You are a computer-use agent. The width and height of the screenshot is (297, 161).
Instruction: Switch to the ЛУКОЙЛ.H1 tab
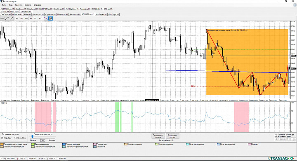(97, 9)
